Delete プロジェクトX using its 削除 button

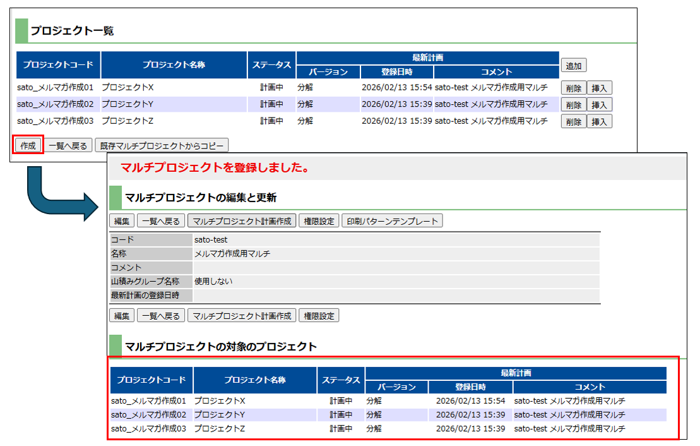pos(573,88)
